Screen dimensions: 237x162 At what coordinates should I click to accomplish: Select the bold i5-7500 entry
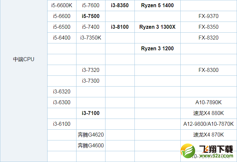click(91, 16)
